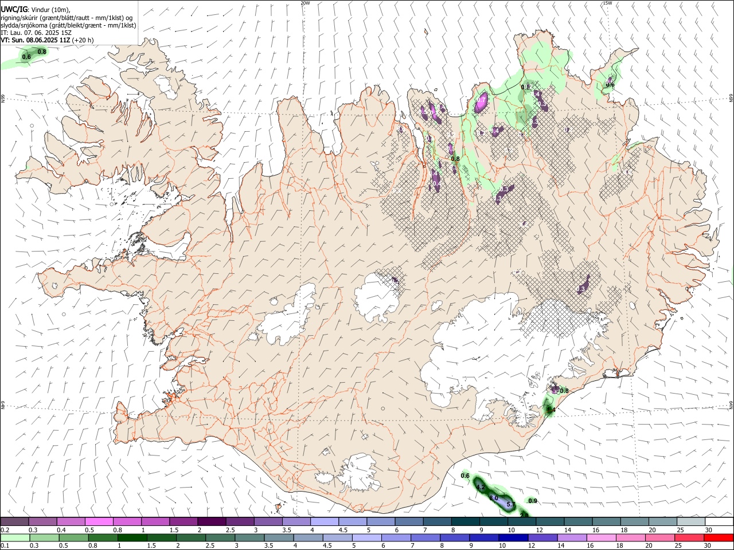The image size is (734, 550).
Task: Click the 'UWC/IG' title text
Action: [14, 9]
